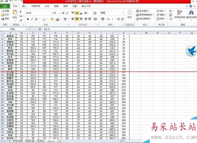Click Increase Indent icon
Screen dimensions: 197x143
90,19
